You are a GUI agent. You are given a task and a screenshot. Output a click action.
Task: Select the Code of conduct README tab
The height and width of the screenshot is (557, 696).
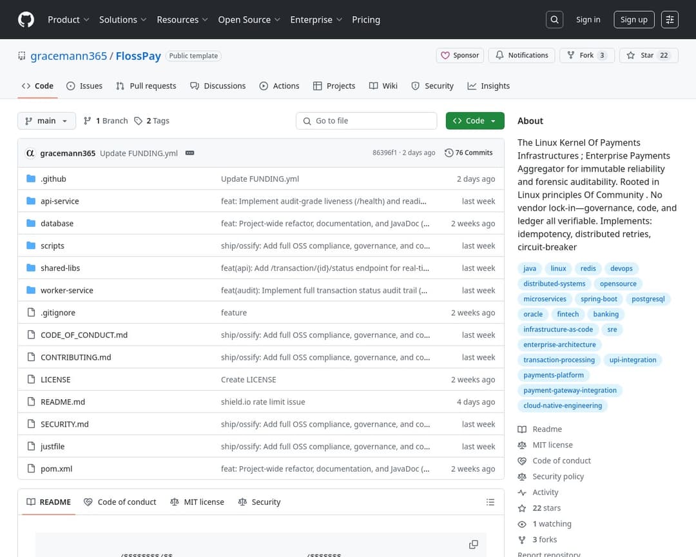click(121, 502)
